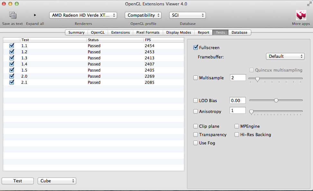Click Passed status in row 1.1
This screenshot has width=313, height=191.
94,46
